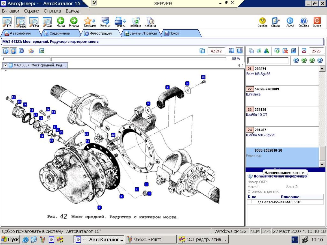Open the Корзина basket
The image size is (327, 245).
click(x=136, y=22)
